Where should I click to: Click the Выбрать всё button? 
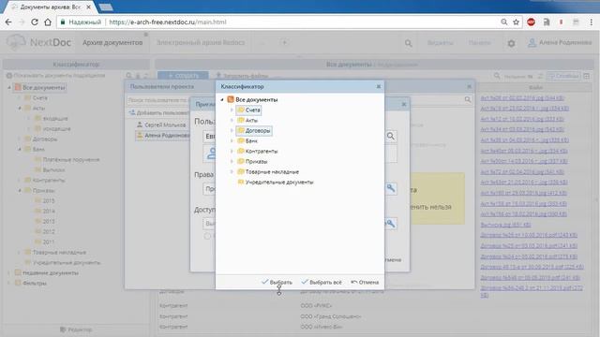(x=322, y=282)
